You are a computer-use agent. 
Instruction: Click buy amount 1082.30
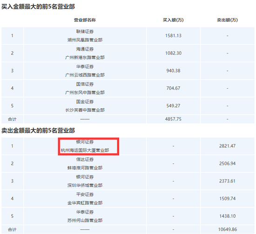tap(173, 53)
